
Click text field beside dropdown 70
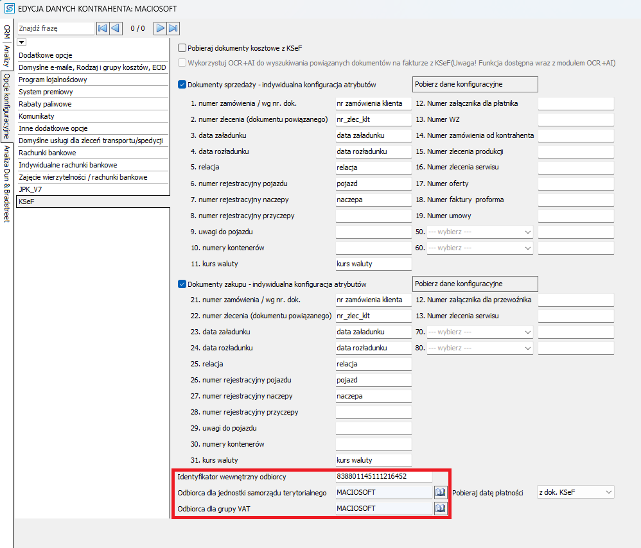point(576,332)
